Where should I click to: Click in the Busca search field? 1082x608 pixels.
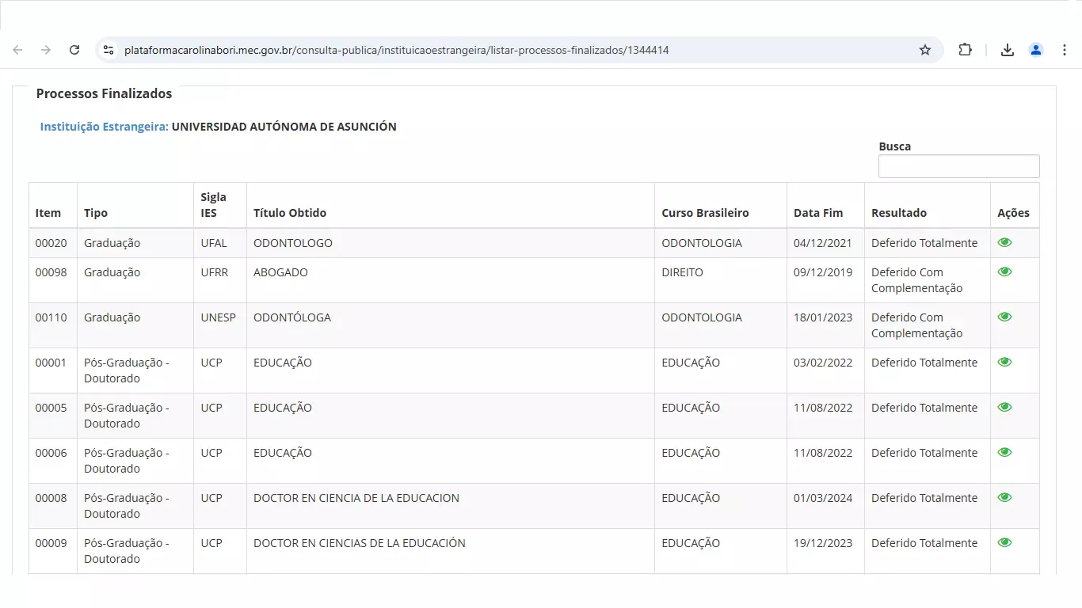[958, 166]
